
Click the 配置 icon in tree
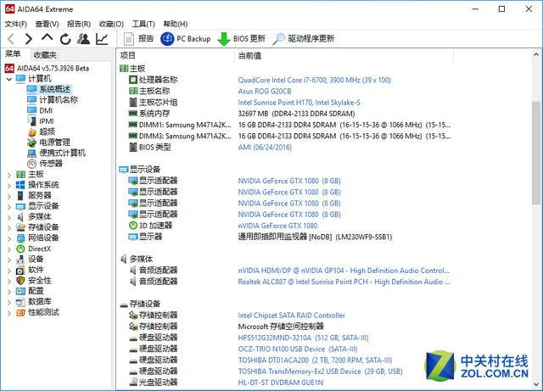click(20, 291)
